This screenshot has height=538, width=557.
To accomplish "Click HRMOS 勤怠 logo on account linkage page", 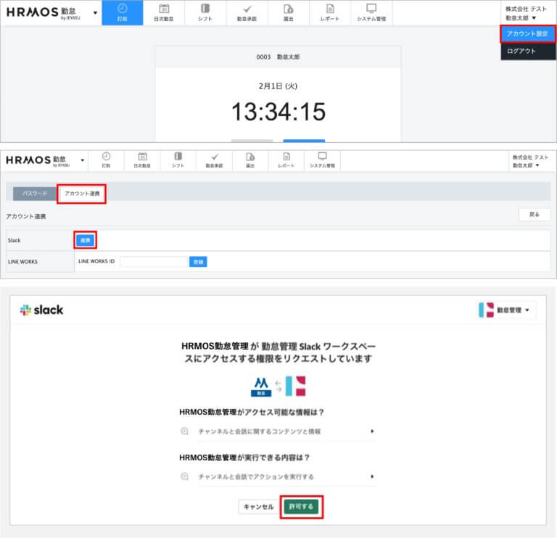I will click(38, 160).
